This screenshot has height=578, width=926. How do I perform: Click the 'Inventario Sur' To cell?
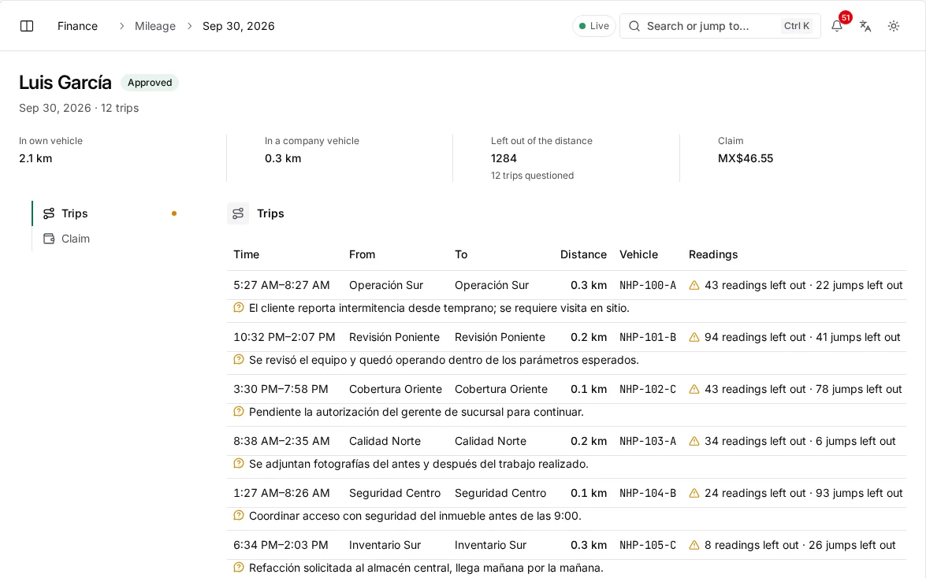(x=490, y=545)
